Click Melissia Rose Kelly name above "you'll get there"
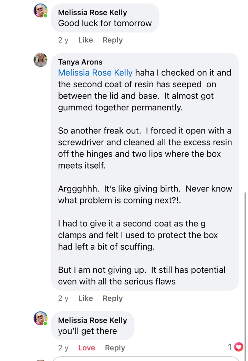This screenshot has height=361, width=248. click(92, 320)
